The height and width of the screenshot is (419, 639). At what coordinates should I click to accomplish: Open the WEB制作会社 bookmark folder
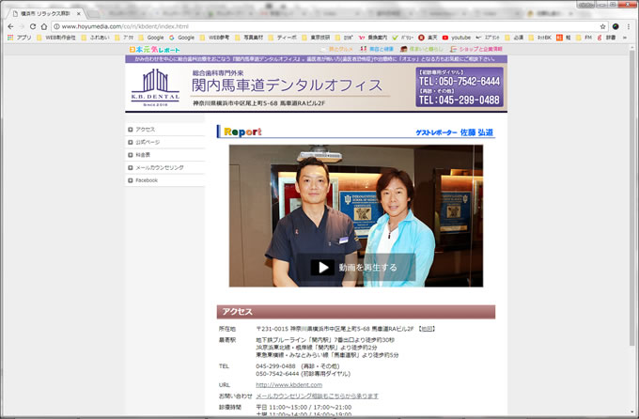[x=56, y=38]
